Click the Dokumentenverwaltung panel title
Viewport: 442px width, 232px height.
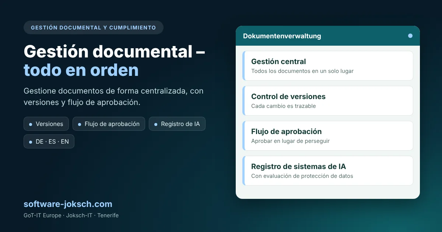(282, 36)
